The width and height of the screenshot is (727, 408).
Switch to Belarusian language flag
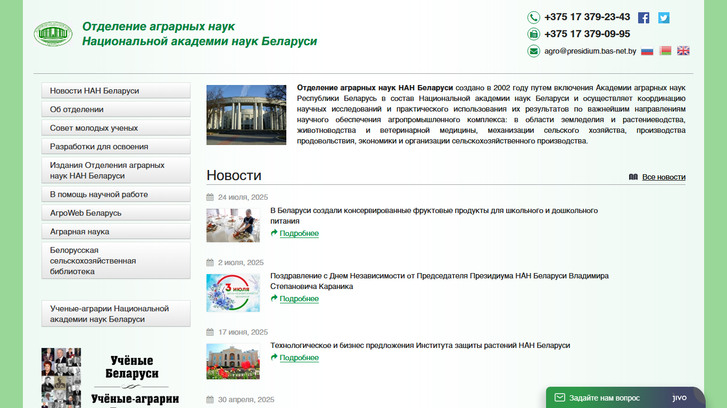(665, 51)
